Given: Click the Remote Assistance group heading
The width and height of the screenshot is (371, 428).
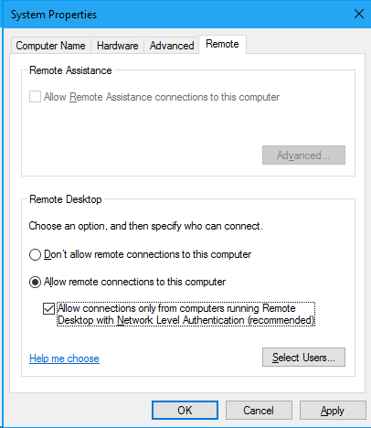Looking at the screenshot, I should 70,70.
